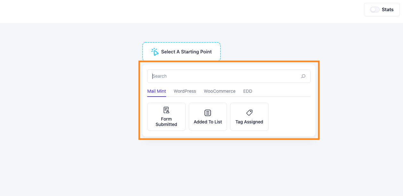
Task: Click the Stats label text
Action: point(388,10)
